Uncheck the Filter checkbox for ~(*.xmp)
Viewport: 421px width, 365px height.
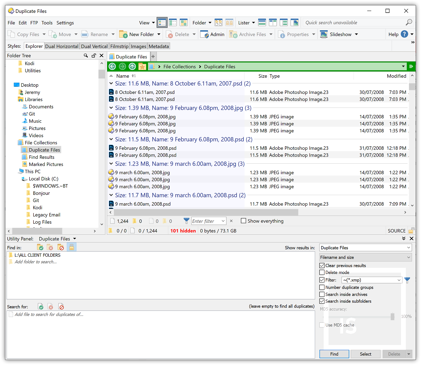coord(322,280)
